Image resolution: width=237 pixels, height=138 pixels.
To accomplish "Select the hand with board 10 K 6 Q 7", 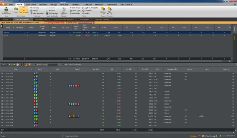I will coord(116,86).
